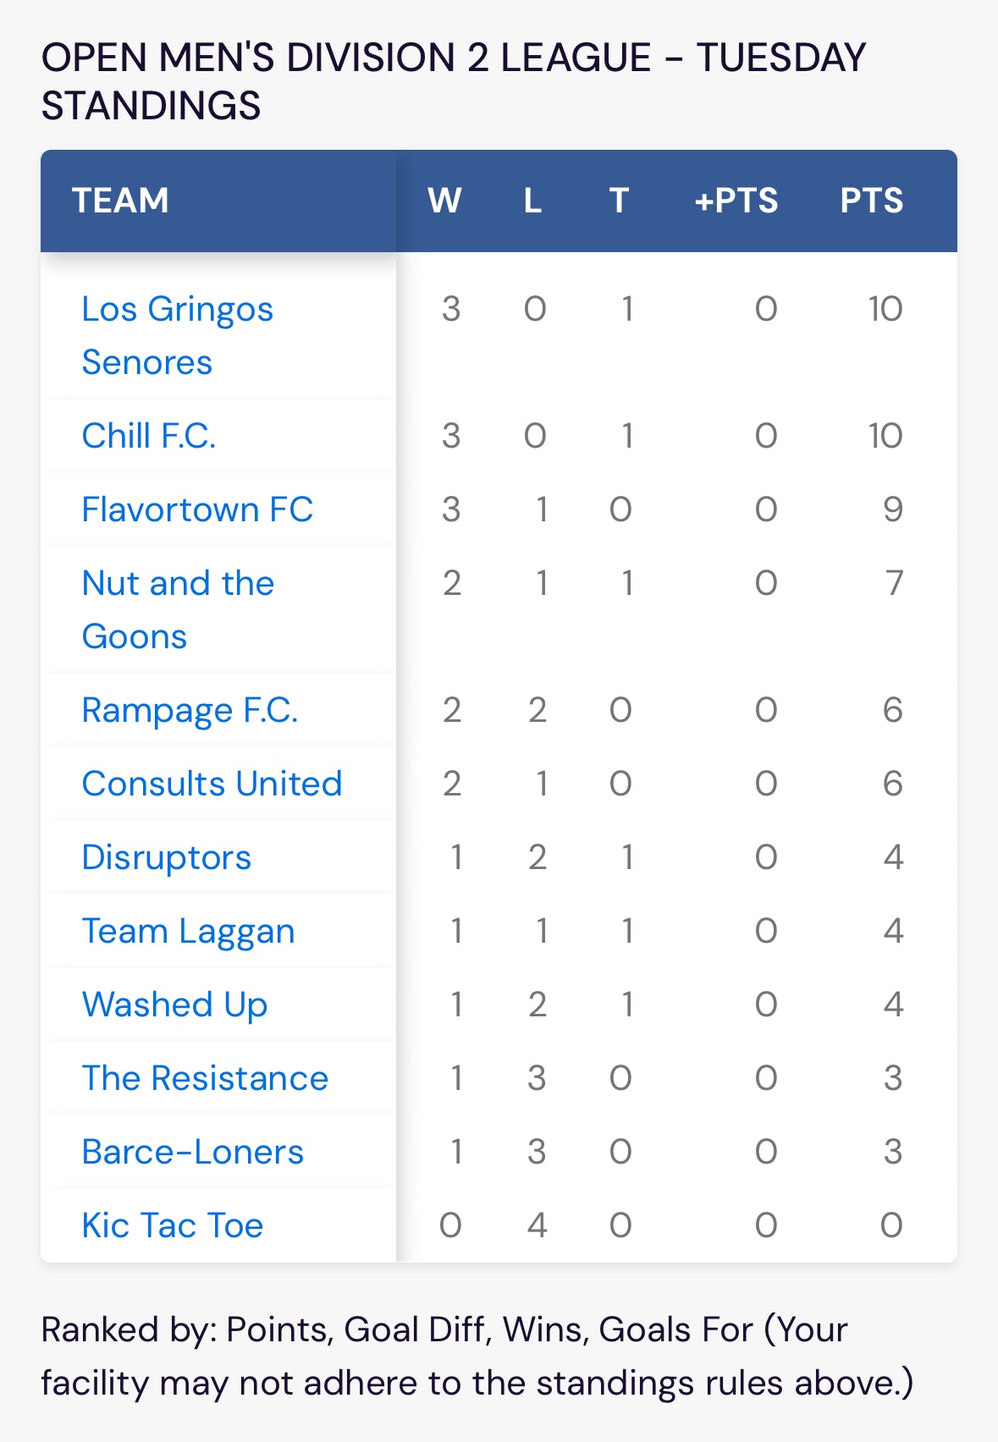This screenshot has width=998, height=1442.
Task: Click the Open Men's Division 2 standings title
Action: (454, 81)
